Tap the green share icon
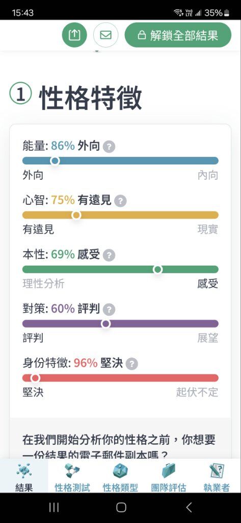The width and height of the screenshot is (241, 523). 74,35
